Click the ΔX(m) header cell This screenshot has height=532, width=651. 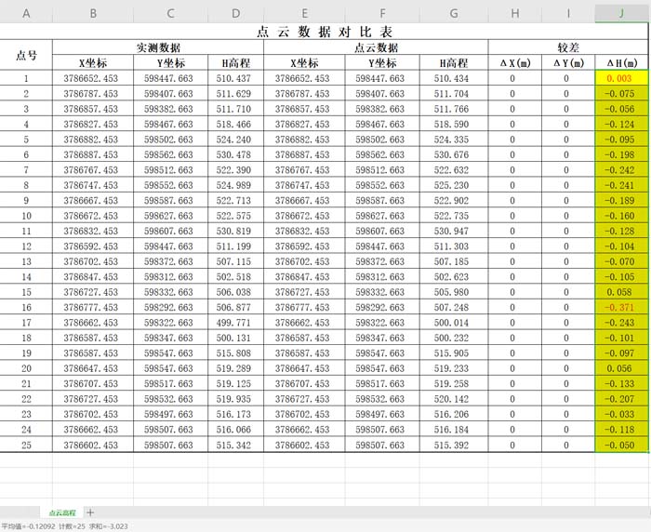point(514,63)
